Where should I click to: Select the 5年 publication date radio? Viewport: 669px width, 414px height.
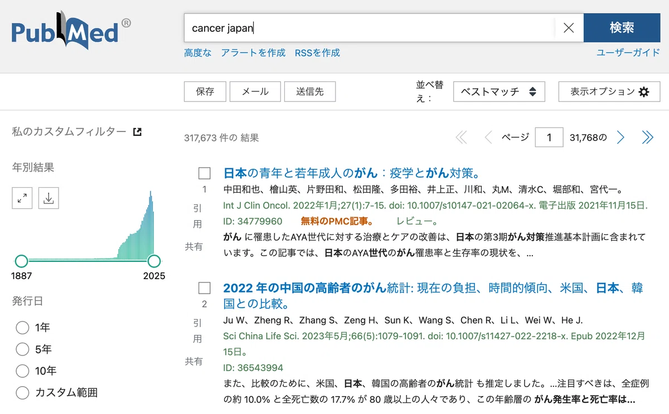pyautogui.click(x=22, y=349)
